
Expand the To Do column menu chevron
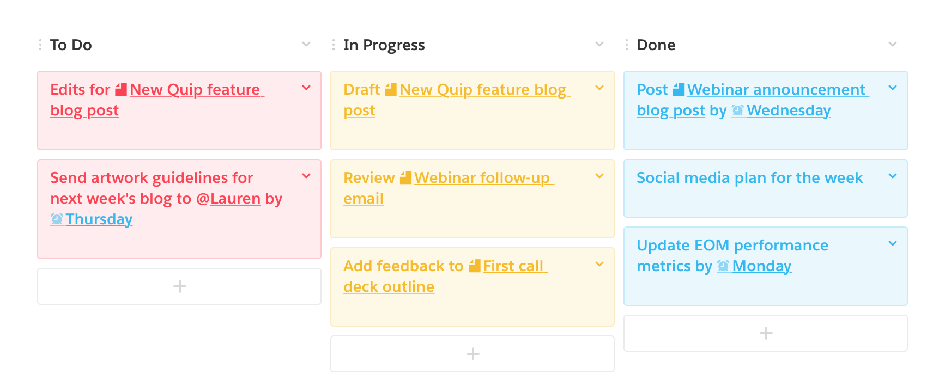pyautogui.click(x=306, y=44)
